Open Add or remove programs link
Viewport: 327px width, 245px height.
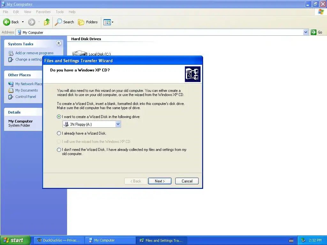pyautogui.click(x=34, y=53)
